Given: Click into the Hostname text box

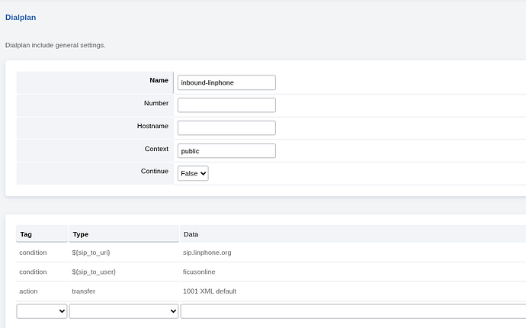Looking at the screenshot, I should [x=226, y=128].
